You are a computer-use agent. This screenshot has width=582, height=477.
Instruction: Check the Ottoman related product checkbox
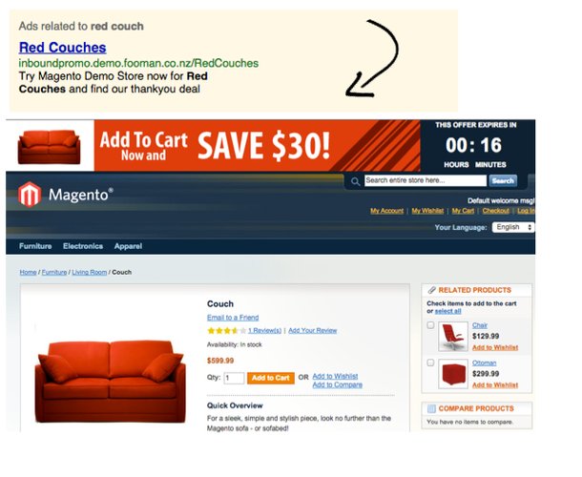[430, 363]
